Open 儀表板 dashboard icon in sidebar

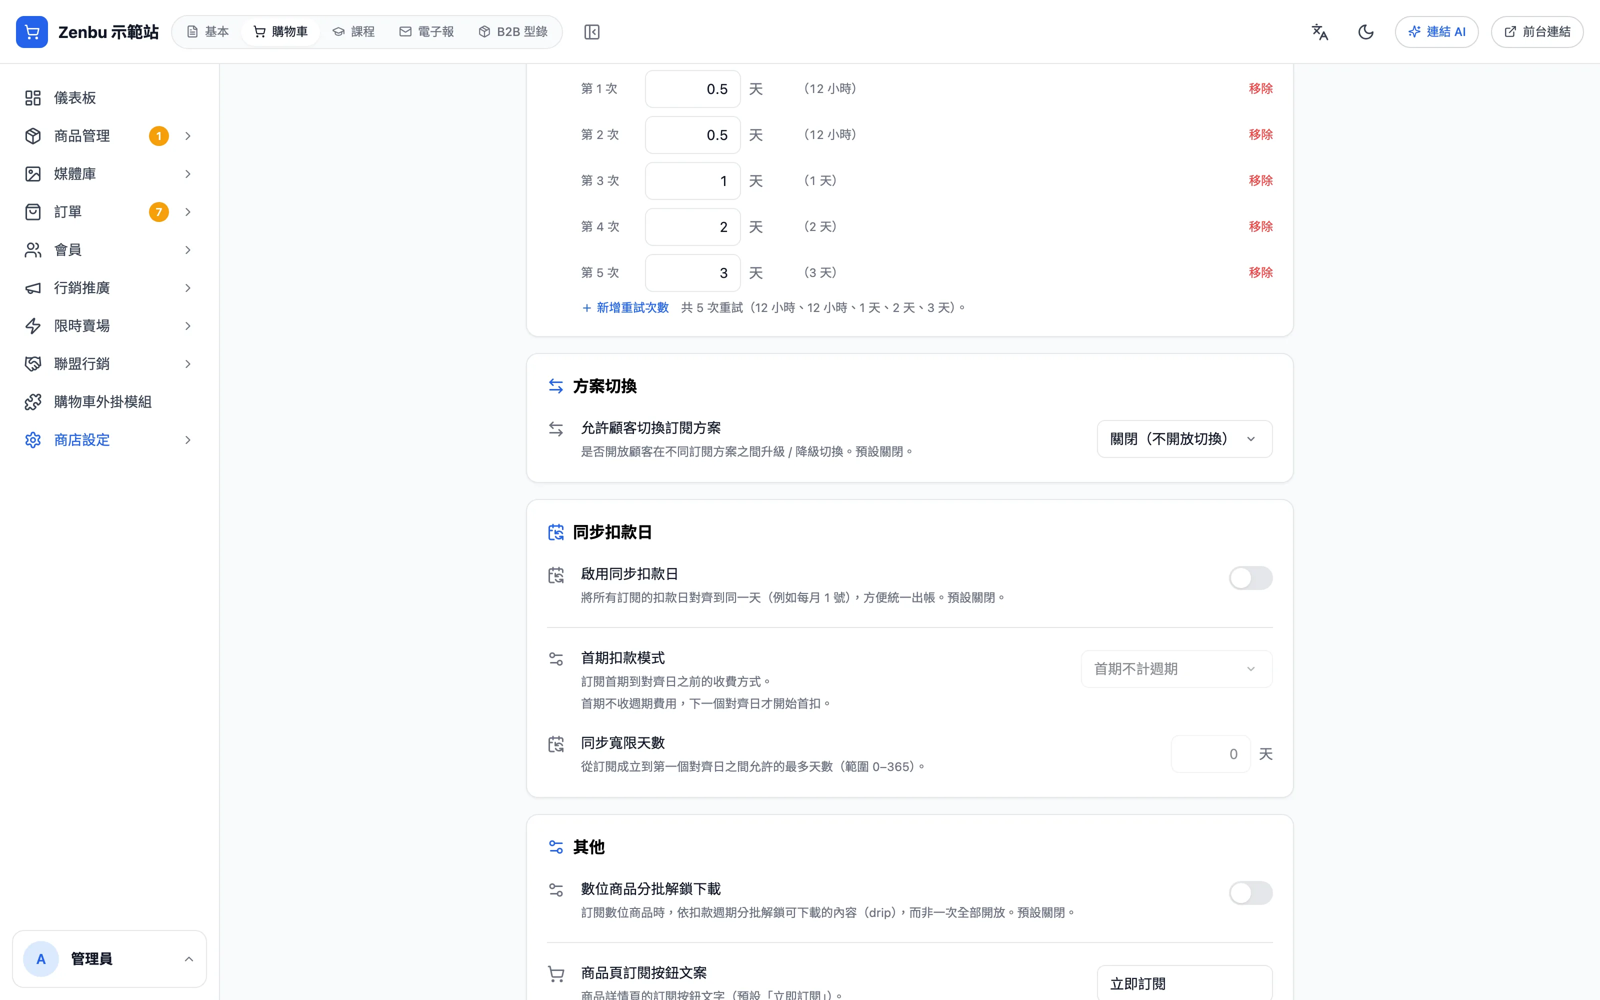pos(33,98)
